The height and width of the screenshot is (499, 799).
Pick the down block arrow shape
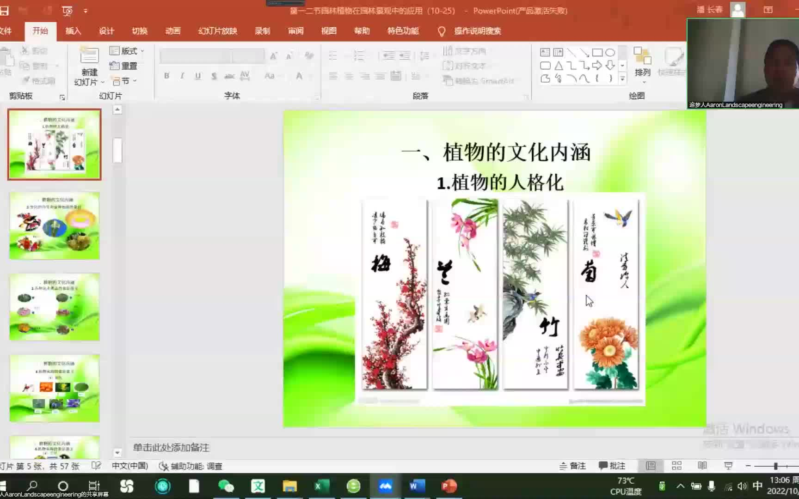pyautogui.click(x=610, y=66)
